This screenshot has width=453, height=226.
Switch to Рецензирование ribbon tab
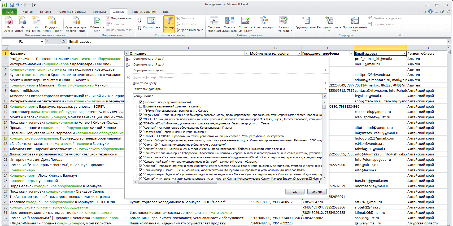(x=144, y=12)
